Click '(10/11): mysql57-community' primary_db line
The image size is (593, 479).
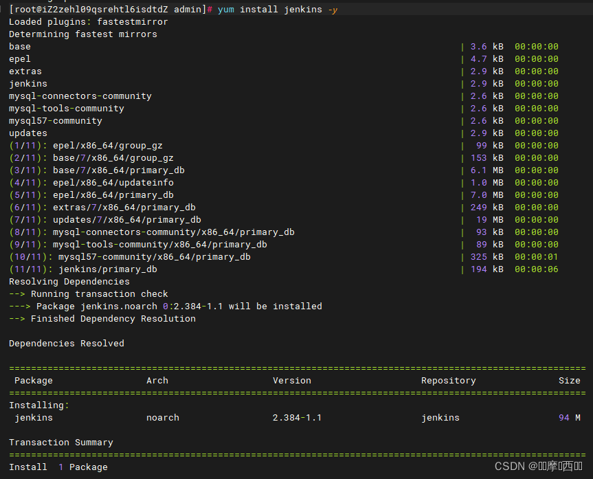284,257
